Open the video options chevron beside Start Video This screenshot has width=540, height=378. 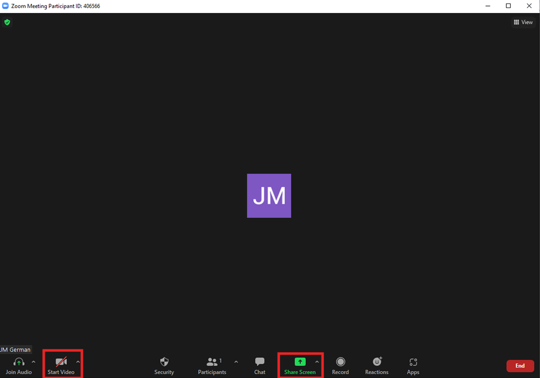(78, 362)
